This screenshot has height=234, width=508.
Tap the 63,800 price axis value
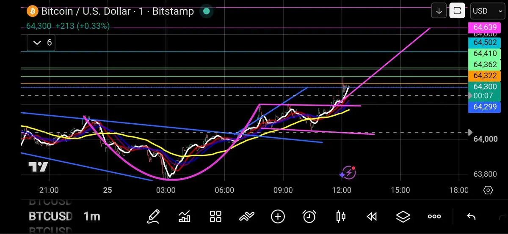click(x=485, y=174)
